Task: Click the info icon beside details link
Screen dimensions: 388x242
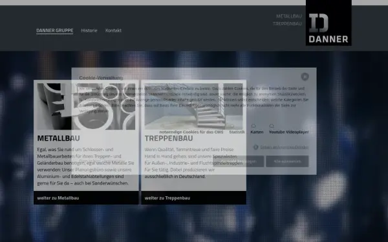Action: (x=255, y=147)
